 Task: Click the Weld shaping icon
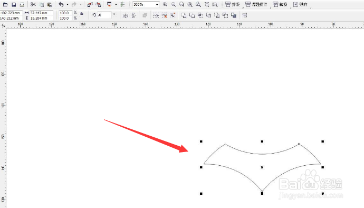pos(184,15)
